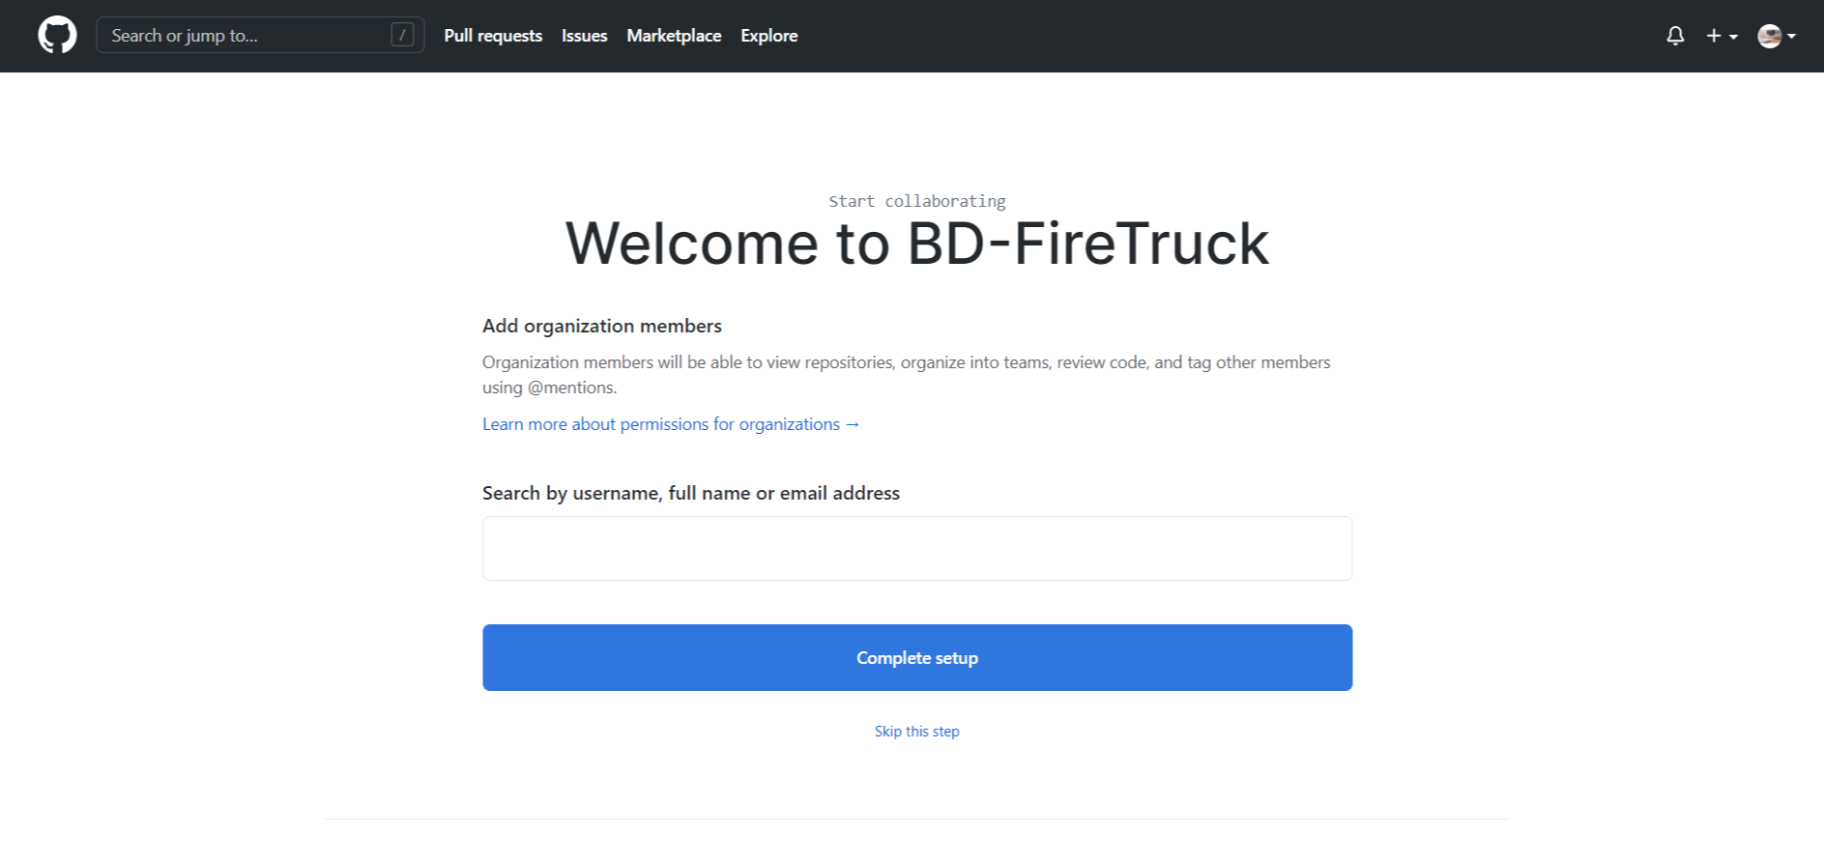View notifications bell

(x=1675, y=36)
